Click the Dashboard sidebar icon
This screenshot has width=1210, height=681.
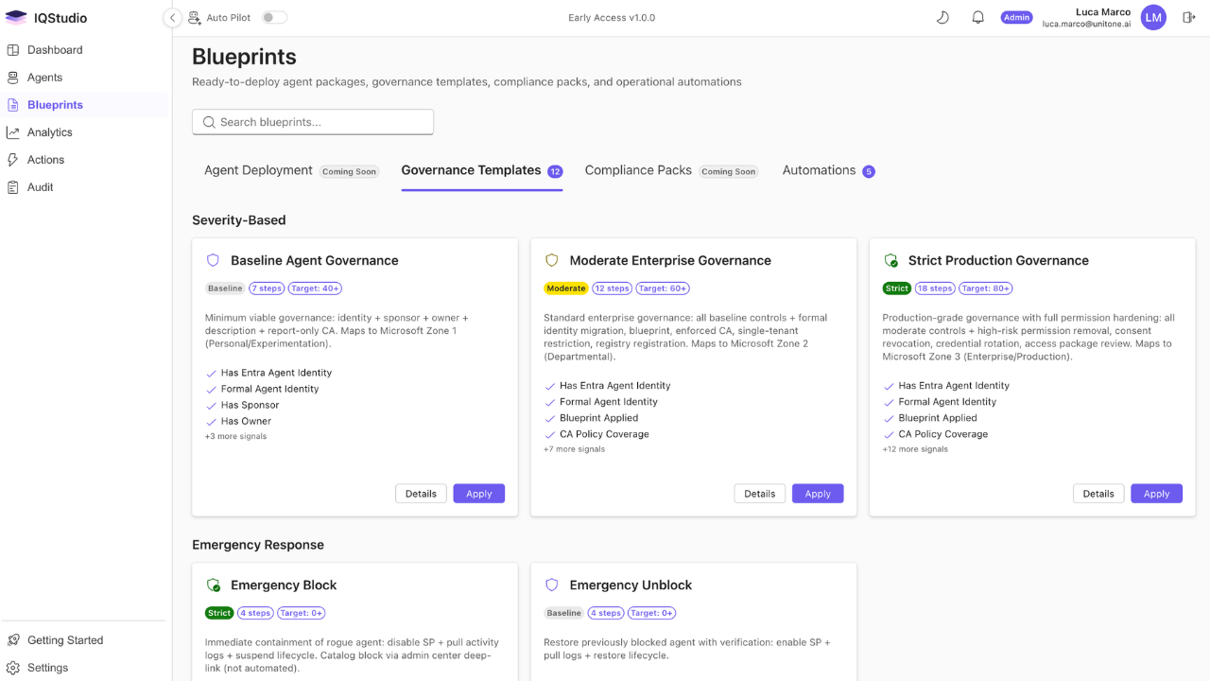[13, 50]
